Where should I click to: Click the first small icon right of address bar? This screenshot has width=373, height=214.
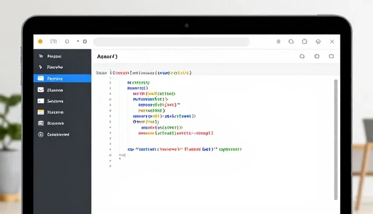tap(279, 41)
